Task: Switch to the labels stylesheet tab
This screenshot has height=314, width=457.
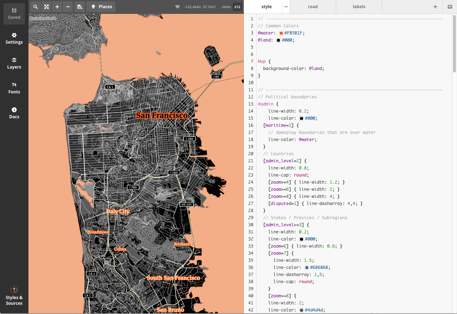Action: click(x=359, y=7)
